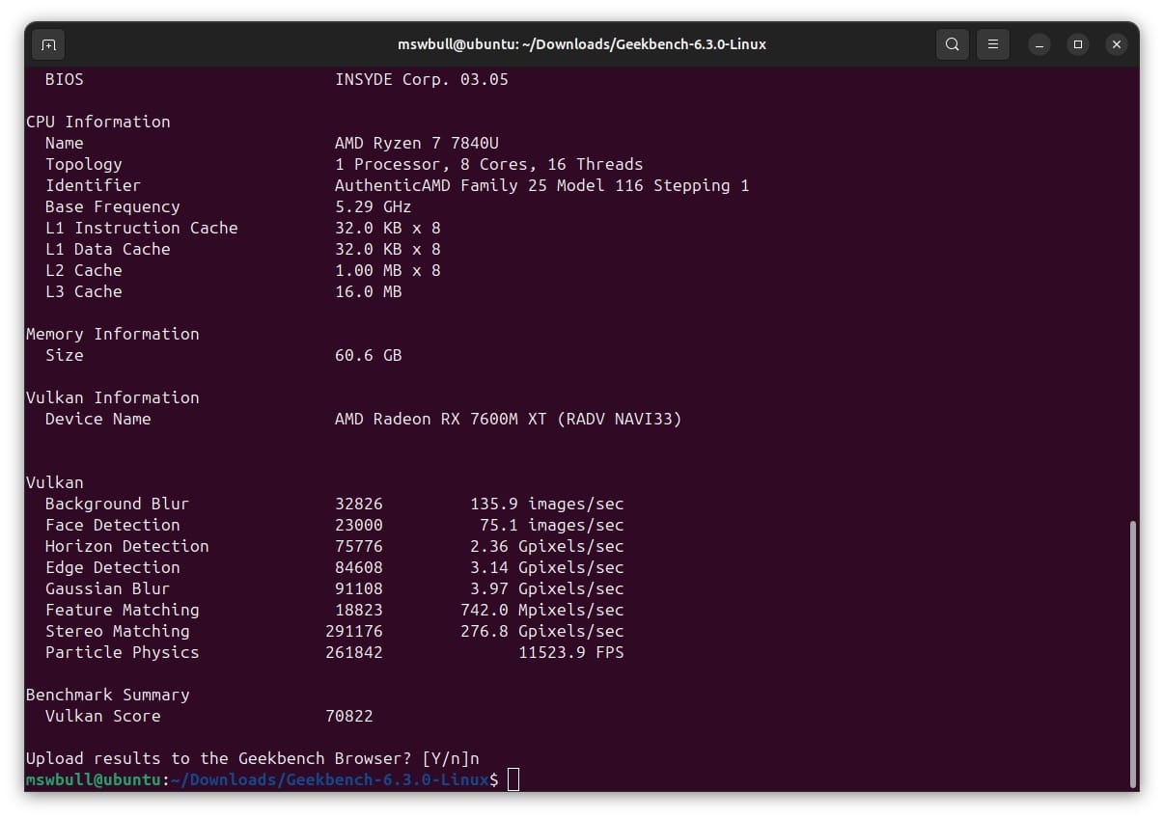
Task: Minimize the terminal window
Action: [1039, 44]
